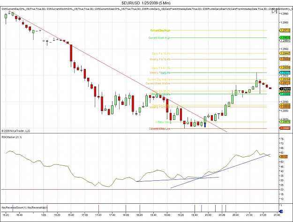
Task: Click the KeyReversalDown(1), KeyReversalUp(1) label
Action: (24, 207)
